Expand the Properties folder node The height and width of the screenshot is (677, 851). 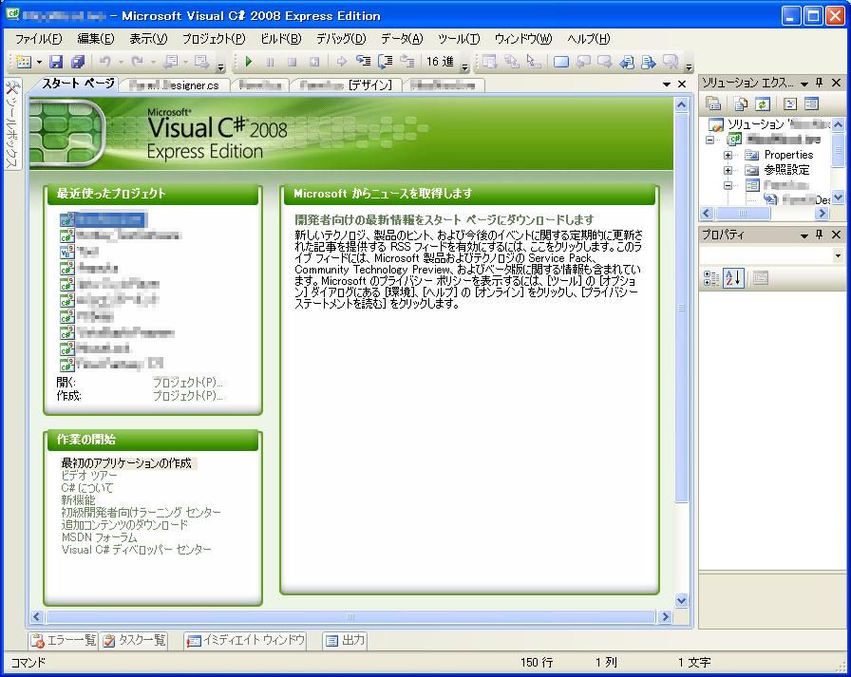pyautogui.click(x=728, y=155)
